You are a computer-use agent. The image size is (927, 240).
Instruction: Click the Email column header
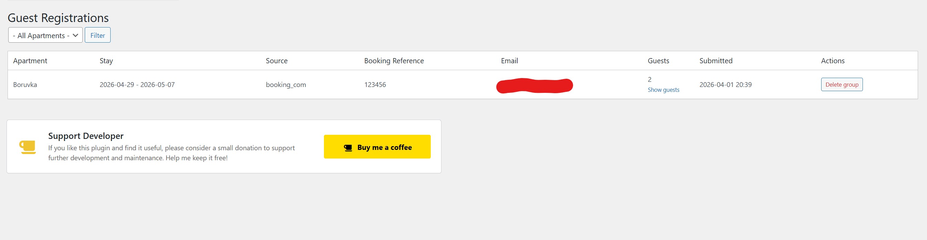tap(509, 61)
